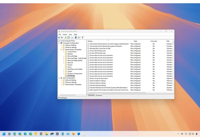Toggle Show/Hide Console Tree toolbar button
The image size is (200, 140).
68,37
